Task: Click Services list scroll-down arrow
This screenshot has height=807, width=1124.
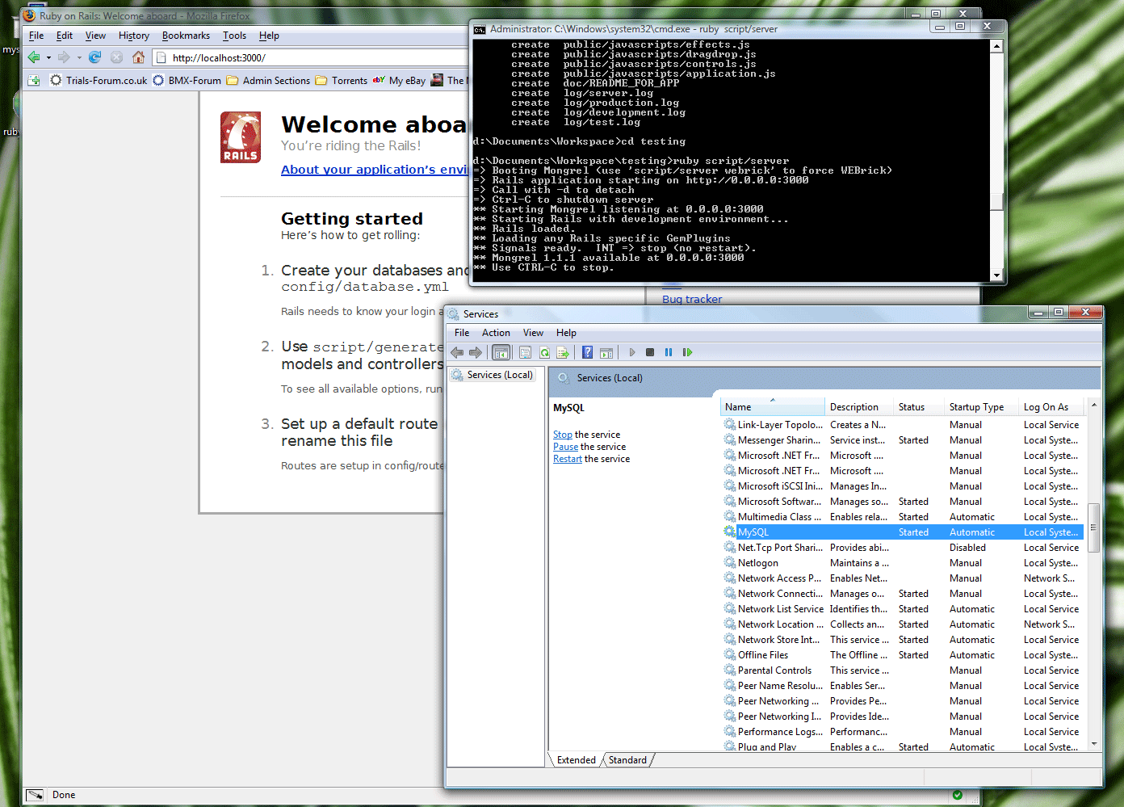Action: [1094, 744]
